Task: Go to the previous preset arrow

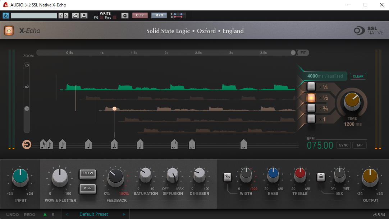Action: (x=67, y=214)
